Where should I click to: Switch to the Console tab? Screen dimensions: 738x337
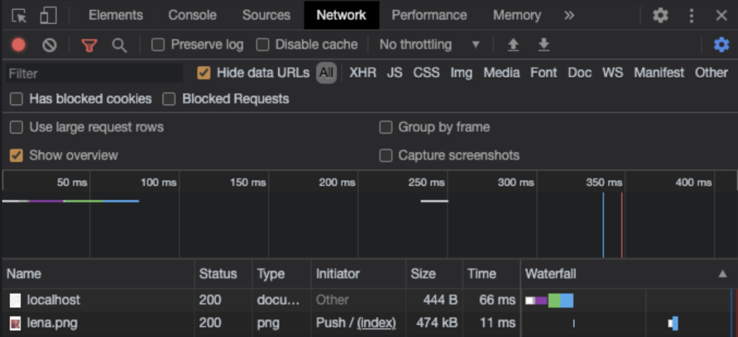point(192,15)
